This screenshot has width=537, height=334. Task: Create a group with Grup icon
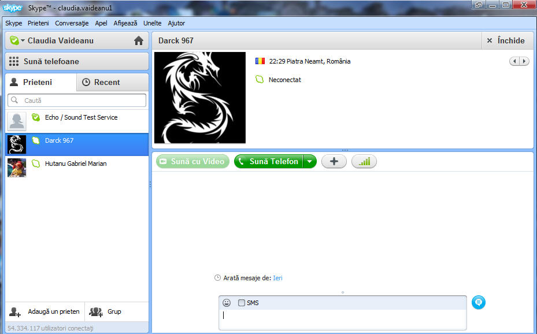[96, 312]
